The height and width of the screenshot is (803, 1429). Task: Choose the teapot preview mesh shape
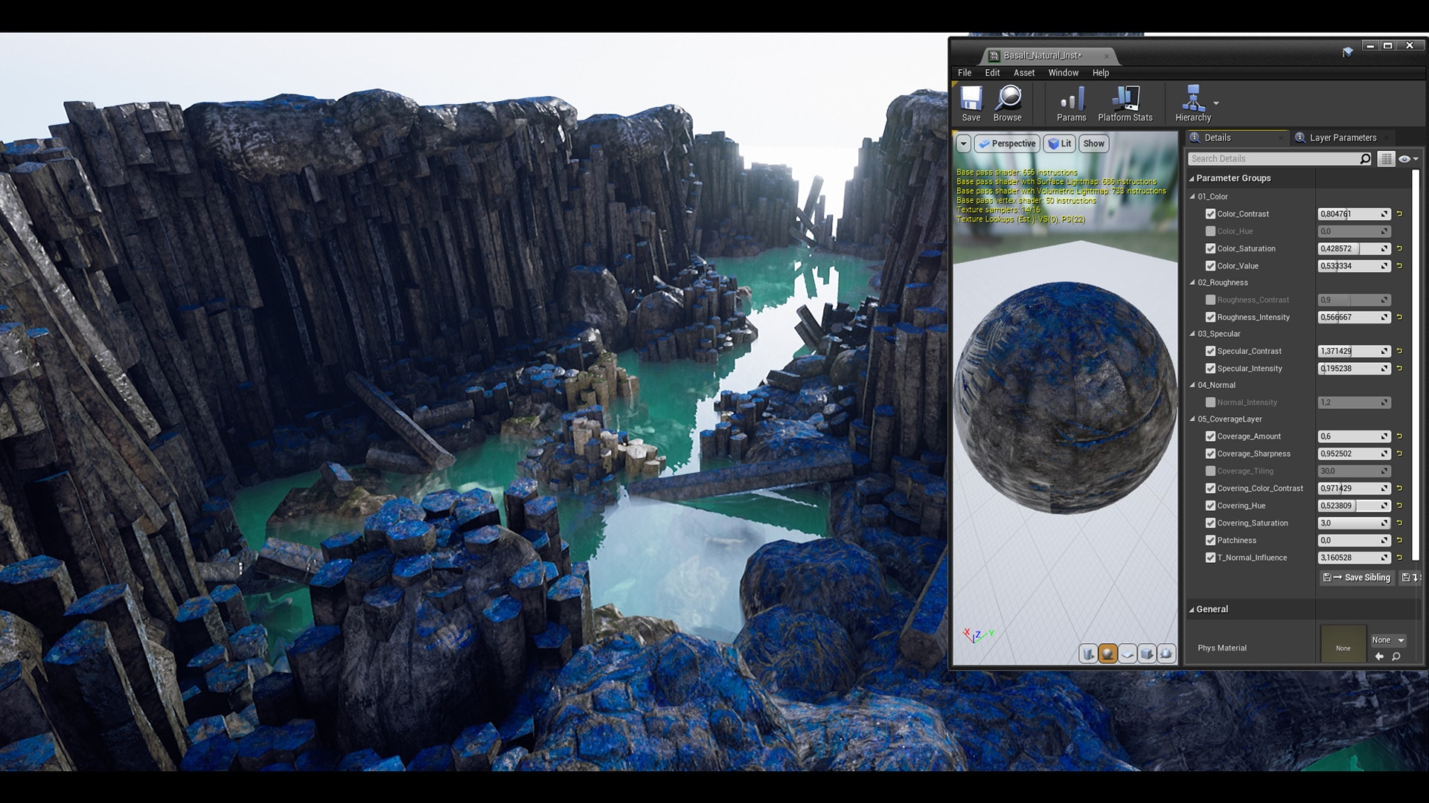click(1165, 654)
